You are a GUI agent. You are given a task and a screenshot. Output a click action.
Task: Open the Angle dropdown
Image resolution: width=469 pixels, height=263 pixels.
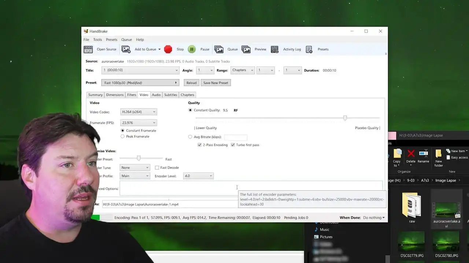[x=205, y=70]
